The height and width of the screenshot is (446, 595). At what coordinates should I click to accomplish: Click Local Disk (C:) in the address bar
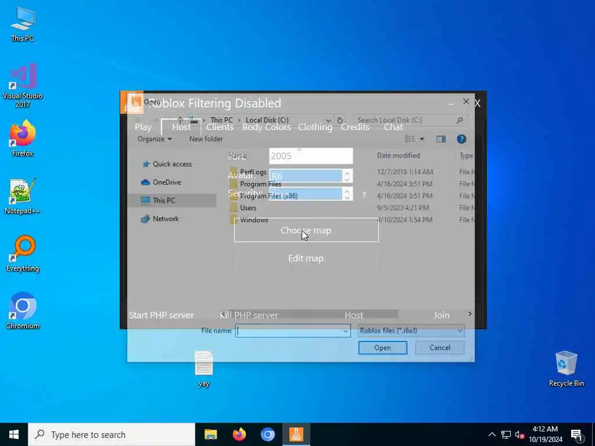[267, 120]
